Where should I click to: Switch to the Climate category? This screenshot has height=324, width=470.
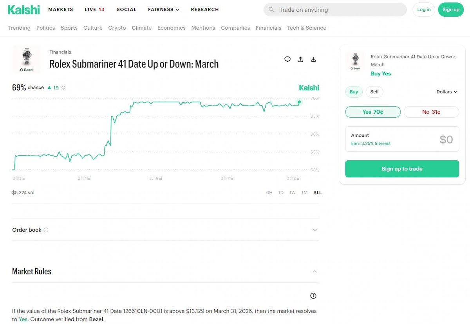141,28
